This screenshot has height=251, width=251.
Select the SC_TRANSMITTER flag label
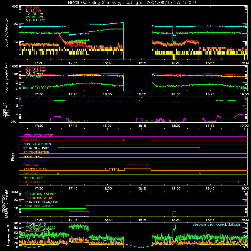pyautogui.click(x=36, y=152)
